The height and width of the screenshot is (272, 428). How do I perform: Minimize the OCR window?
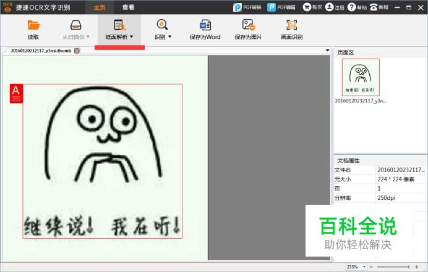(398, 7)
